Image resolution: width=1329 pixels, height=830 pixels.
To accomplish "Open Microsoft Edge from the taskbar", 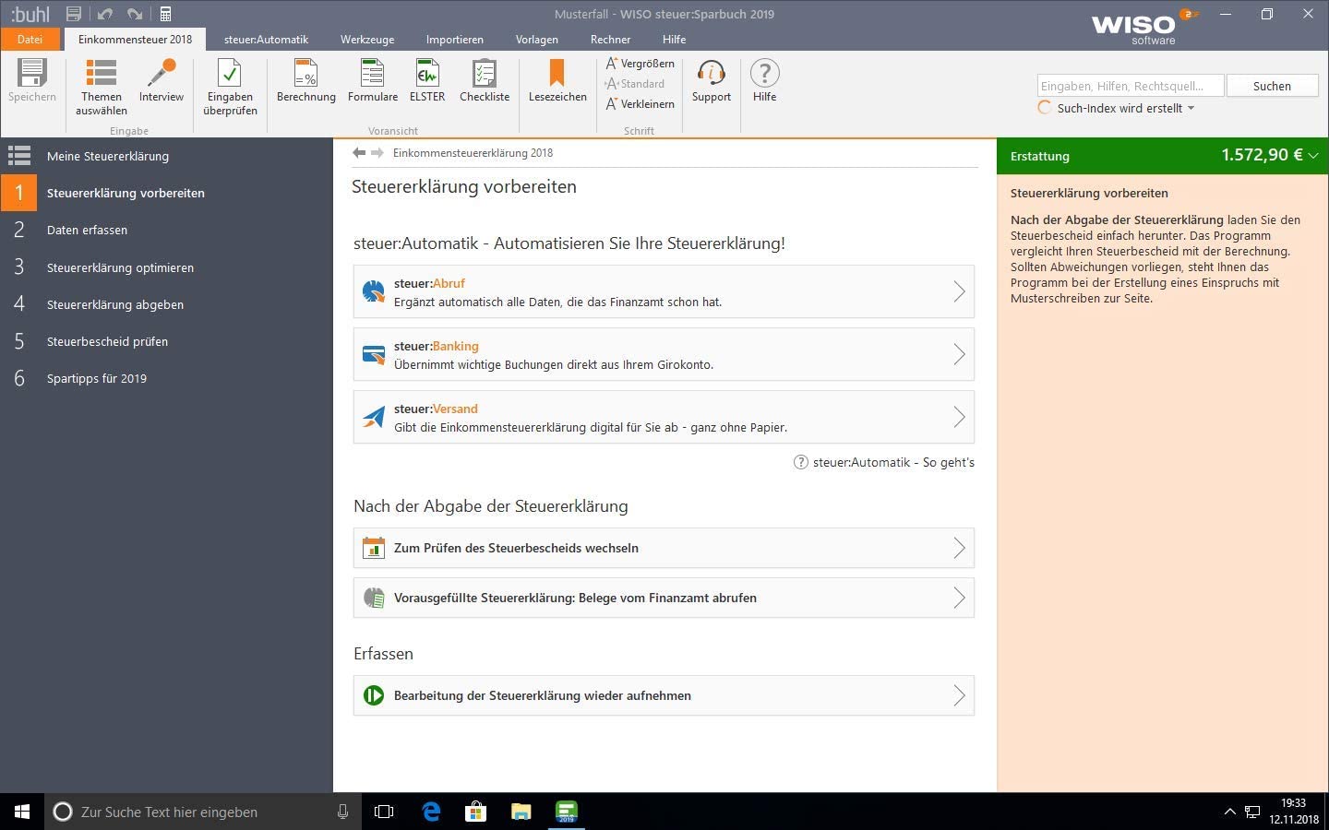I will pyautogui.click(x=431, y=812).
